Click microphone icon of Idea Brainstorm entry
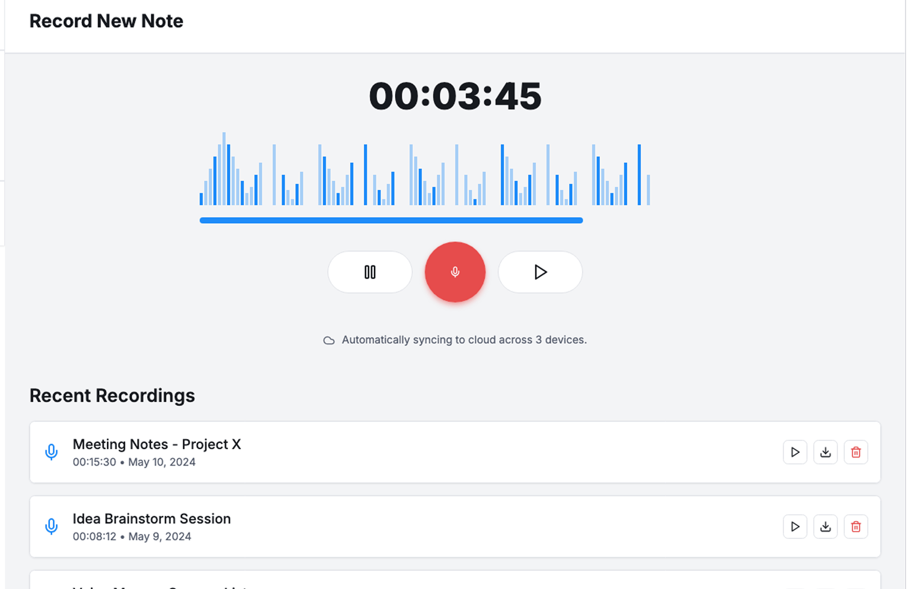 click(x=51, y=527)
